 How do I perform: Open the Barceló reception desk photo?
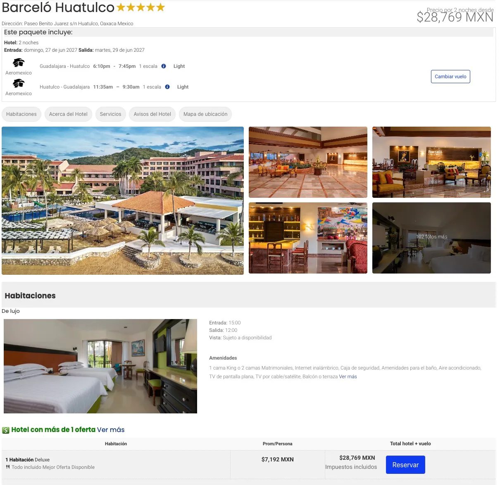click(431, 162)
